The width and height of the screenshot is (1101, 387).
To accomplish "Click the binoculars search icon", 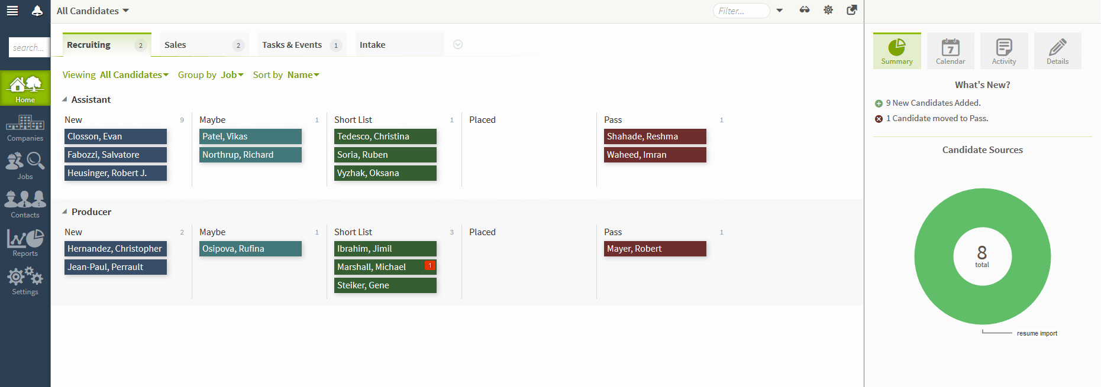I will [x=805, y=10].
